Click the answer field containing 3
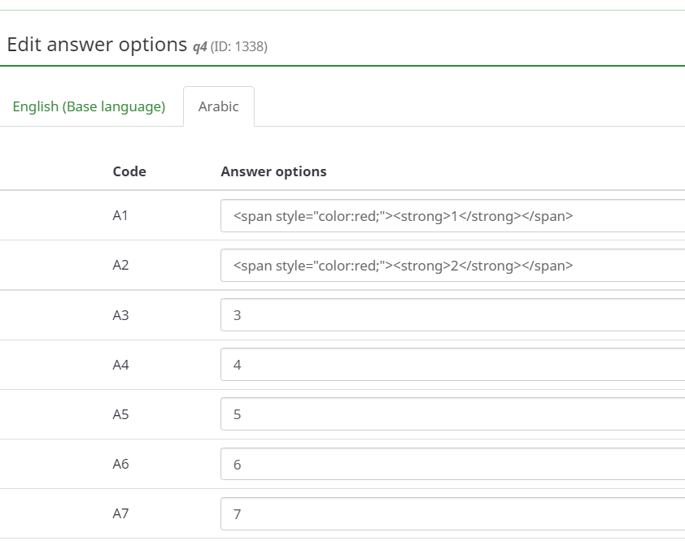 452,315
